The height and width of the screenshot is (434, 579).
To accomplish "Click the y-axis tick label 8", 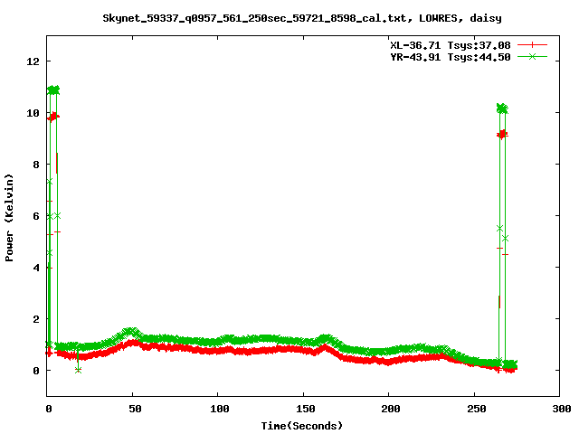I will [x=36, y=165].
